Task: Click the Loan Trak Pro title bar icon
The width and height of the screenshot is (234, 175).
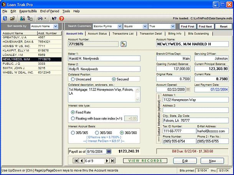Action: pos(4,5)
